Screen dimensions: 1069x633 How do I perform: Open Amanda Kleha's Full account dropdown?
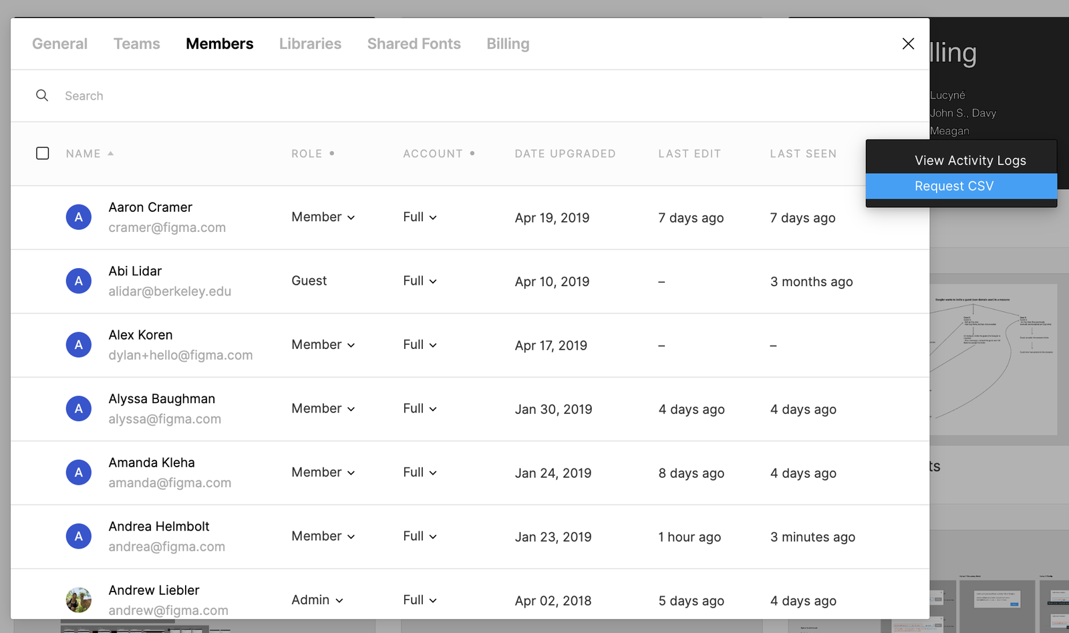420,473
